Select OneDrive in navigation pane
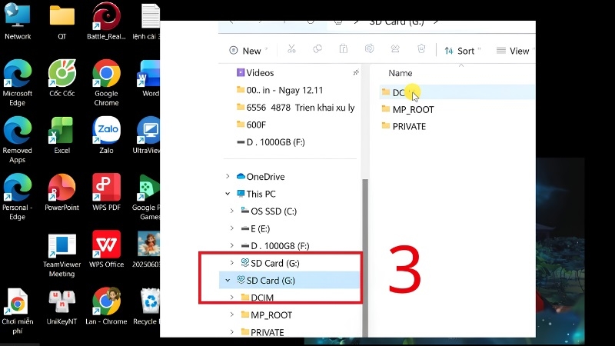Viewport: 615px width, 346px height. 261,177
